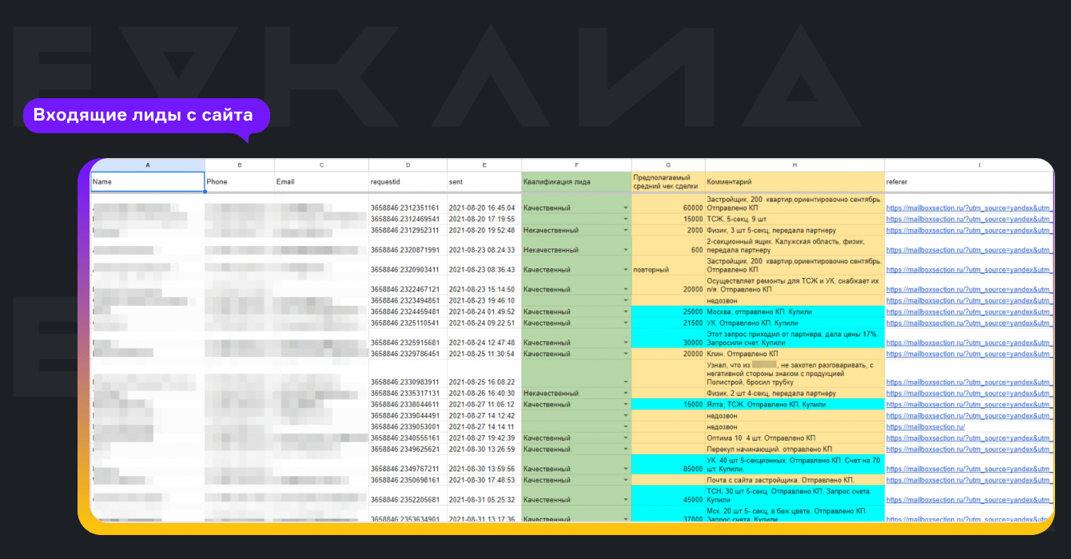Screen dimensions: 1071x559
Task: Select column G header
Action: [x=668, y=165]
